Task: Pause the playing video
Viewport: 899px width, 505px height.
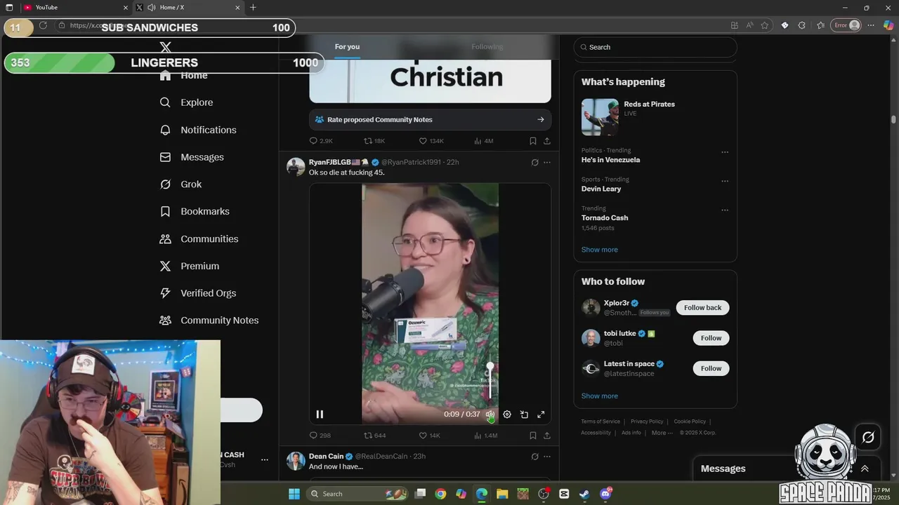Action: pyautogui.click(x=320, y=415)
